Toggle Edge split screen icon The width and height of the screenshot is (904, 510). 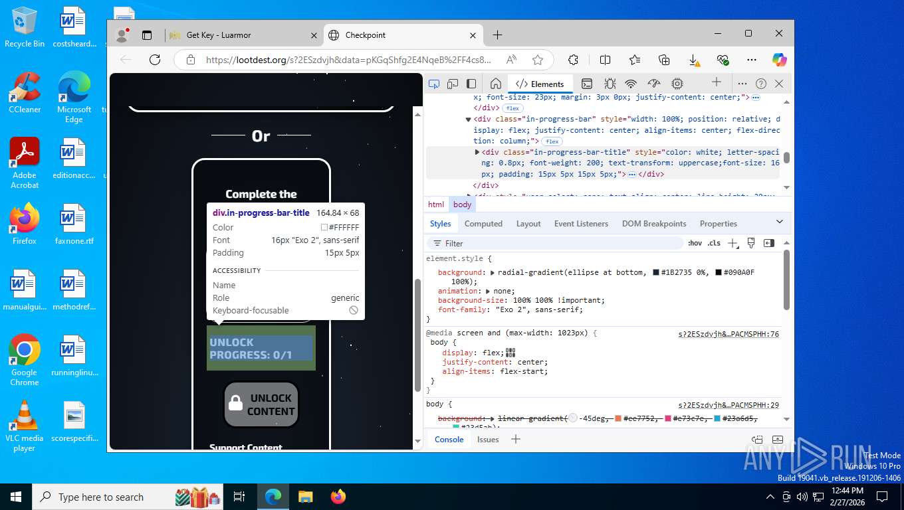pos(605,60)
